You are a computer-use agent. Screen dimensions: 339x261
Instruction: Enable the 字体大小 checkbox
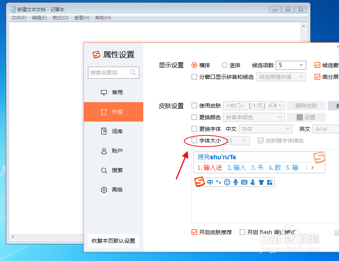195,141
